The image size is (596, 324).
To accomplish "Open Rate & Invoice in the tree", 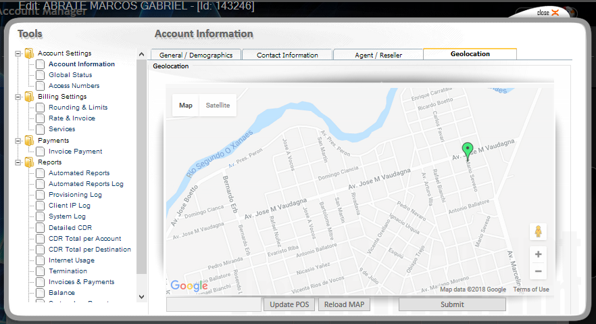I will click(x=72, y=118).
